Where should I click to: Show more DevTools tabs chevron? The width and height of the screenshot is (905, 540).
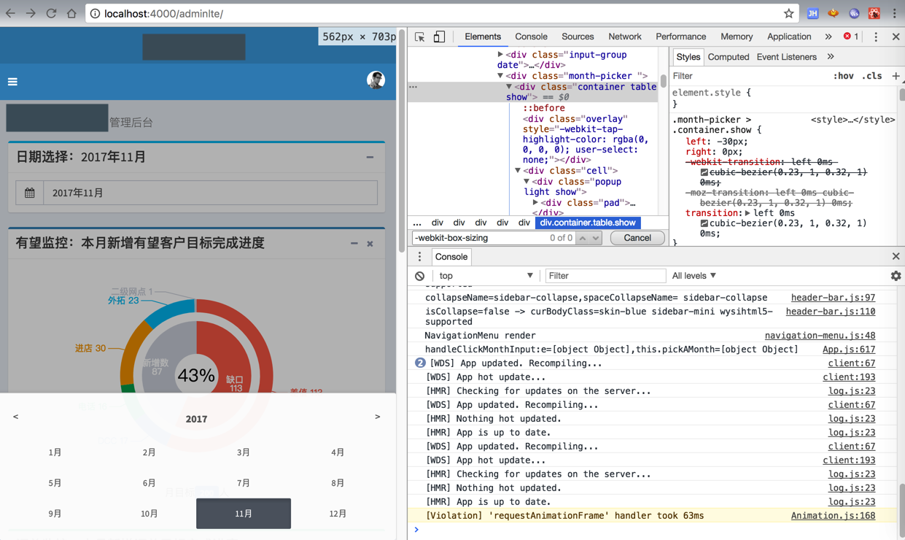coord(828,36)
